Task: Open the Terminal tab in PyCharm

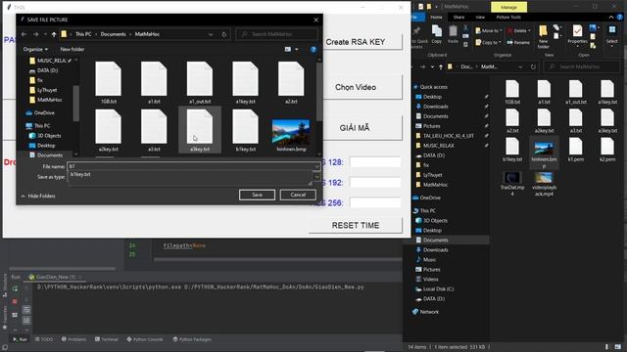Action: 107,339
